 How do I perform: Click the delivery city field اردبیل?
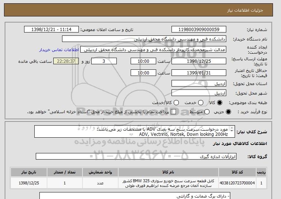199,93
